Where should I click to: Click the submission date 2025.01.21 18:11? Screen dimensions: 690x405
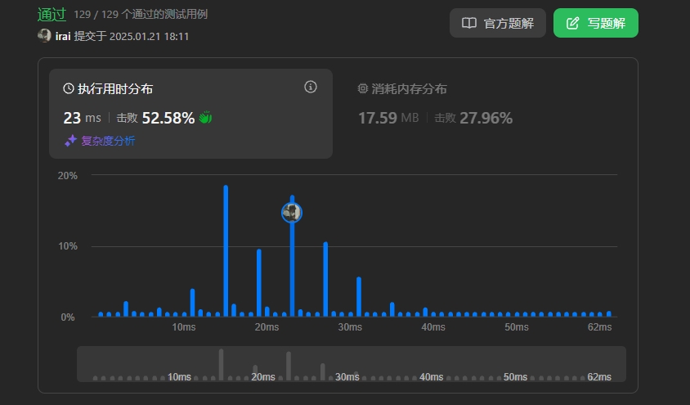tap(149, 36)
